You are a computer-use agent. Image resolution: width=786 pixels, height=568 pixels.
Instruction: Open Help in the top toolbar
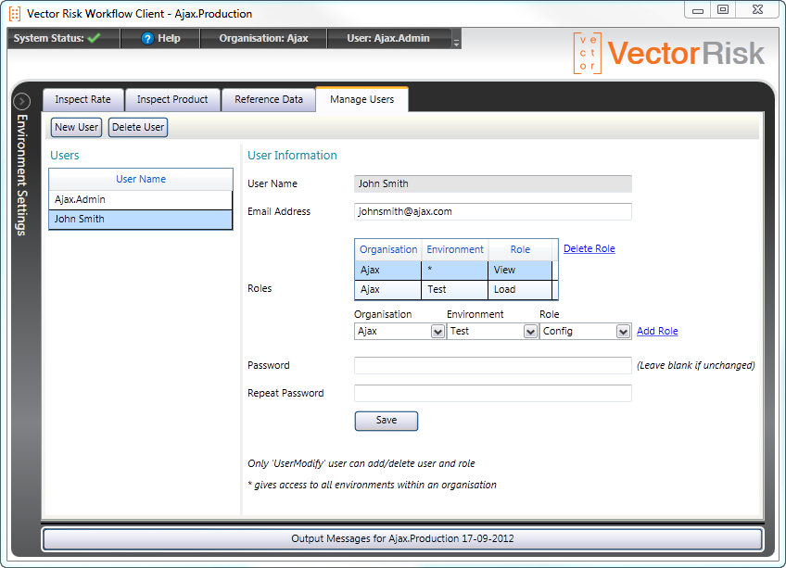click(x=161, y=39)
